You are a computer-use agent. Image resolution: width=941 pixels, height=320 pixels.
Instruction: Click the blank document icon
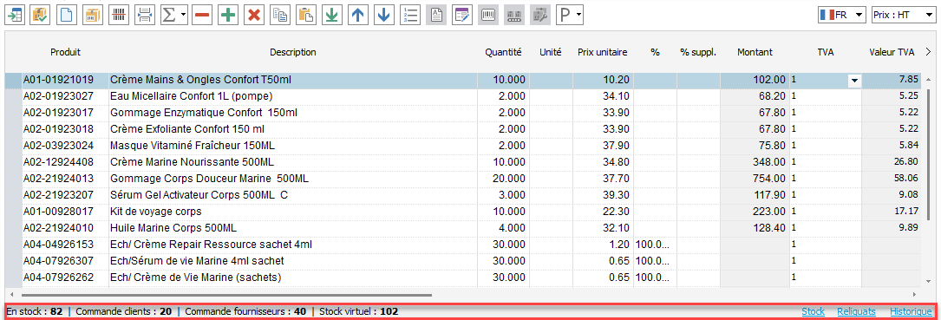68,15
